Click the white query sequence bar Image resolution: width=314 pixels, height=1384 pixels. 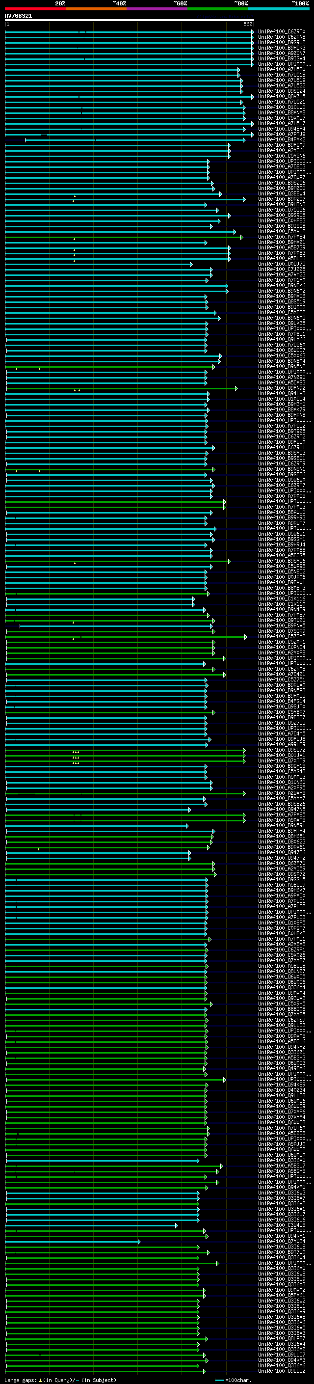click(130, 21)
